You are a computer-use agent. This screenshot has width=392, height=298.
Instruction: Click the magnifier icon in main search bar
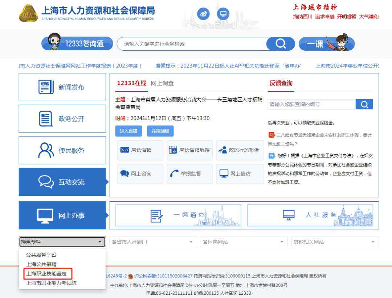click(280, 44)
